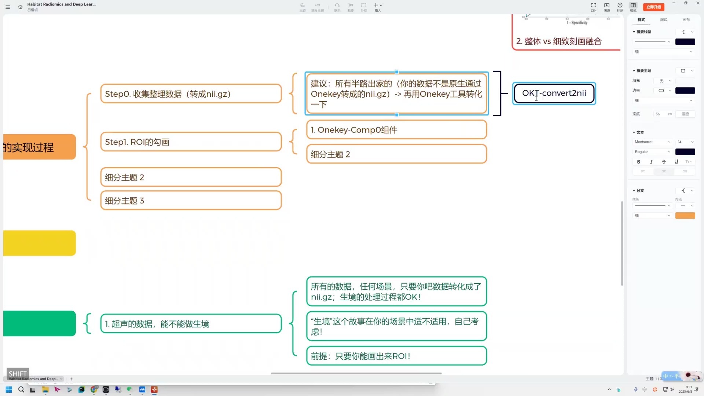Toggle bold formatting
The image size is (704, 396).
[638, 162]
